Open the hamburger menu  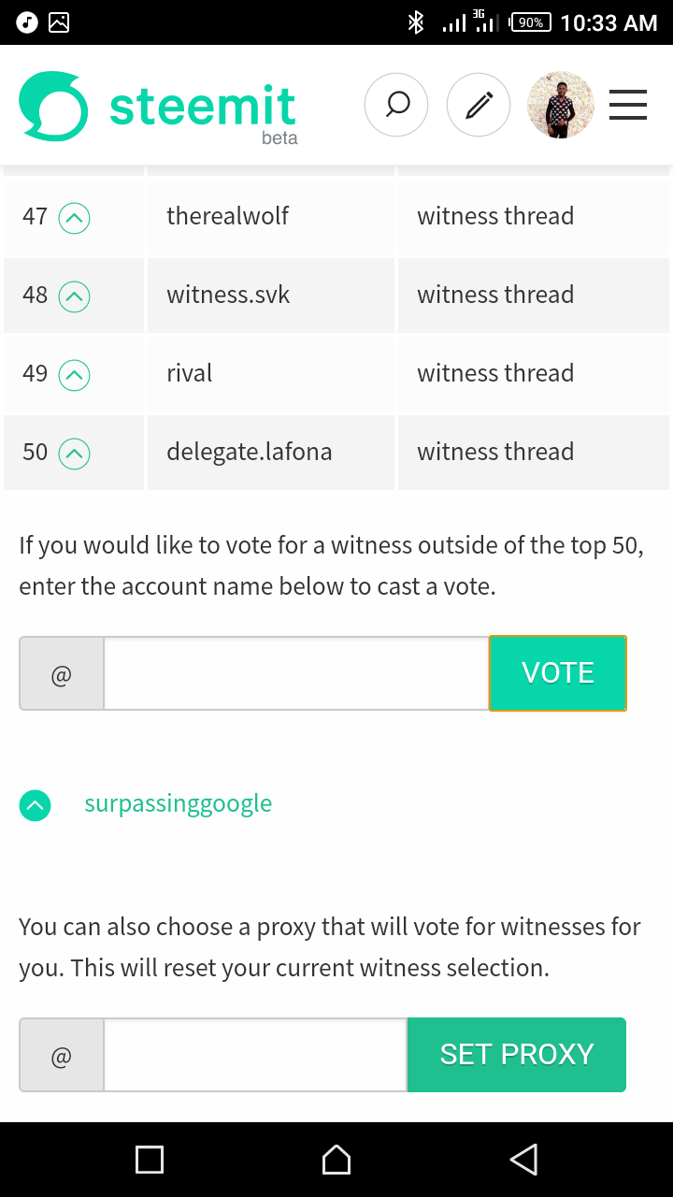click(628, 105)
